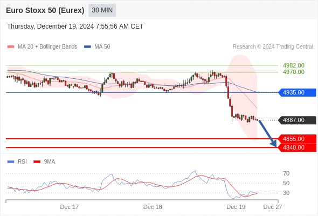318x216 pixels.
Task: Click the Dec 17 date axis label
Action: [x=70, y=207]
